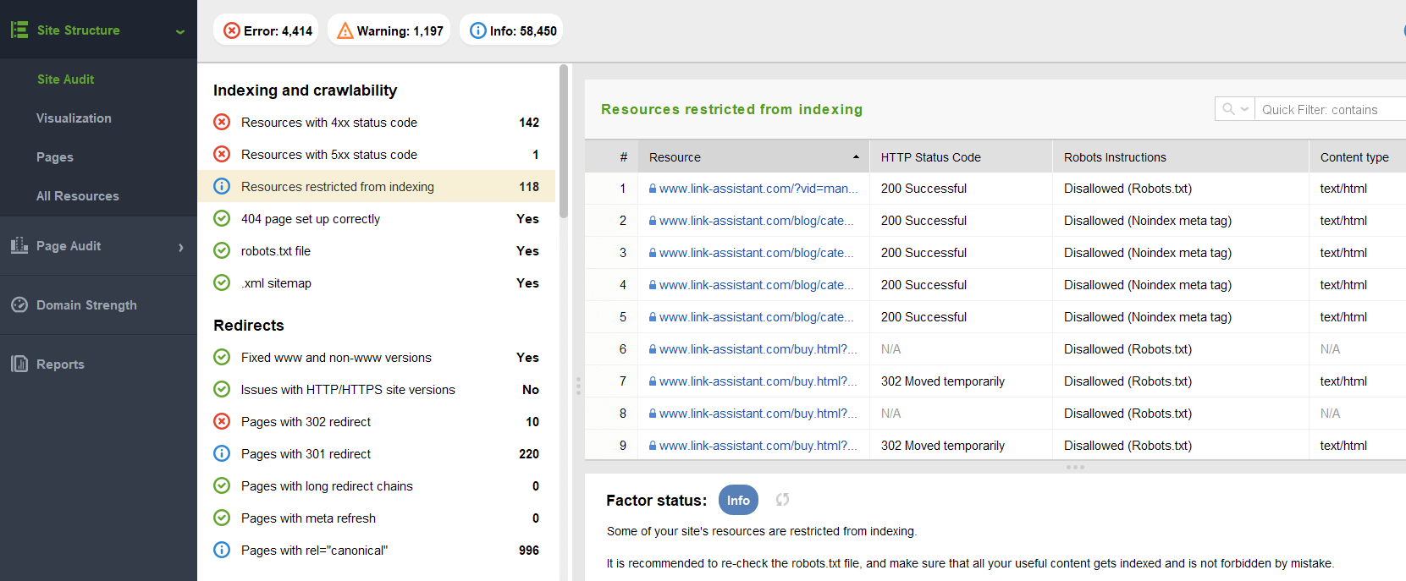Click check icon for robots.txt file
The image size is (1406, 581).
222,250
